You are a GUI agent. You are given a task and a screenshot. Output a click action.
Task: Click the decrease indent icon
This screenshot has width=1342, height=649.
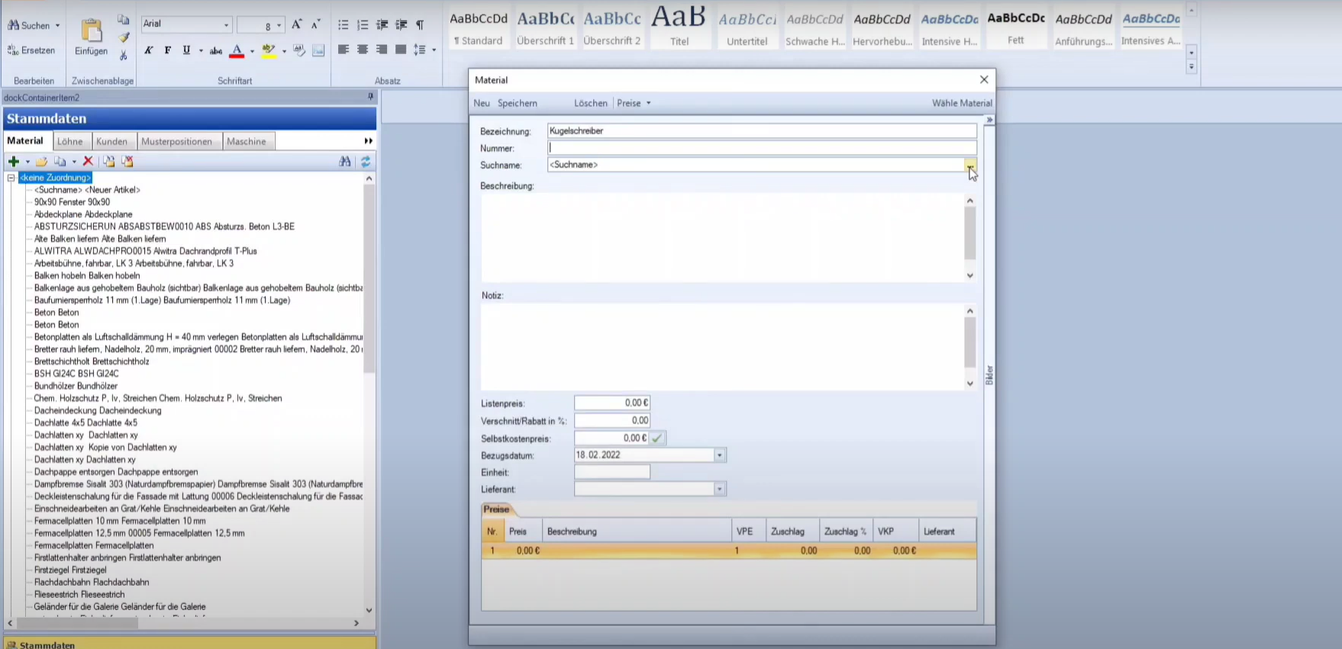(x=382, y=25)
